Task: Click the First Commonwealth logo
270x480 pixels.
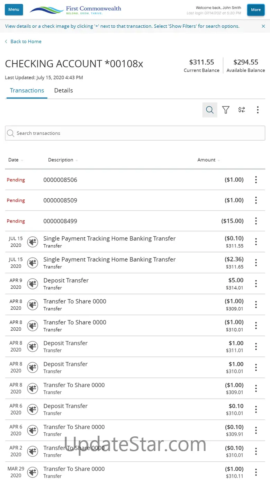Action: (75, 10)
